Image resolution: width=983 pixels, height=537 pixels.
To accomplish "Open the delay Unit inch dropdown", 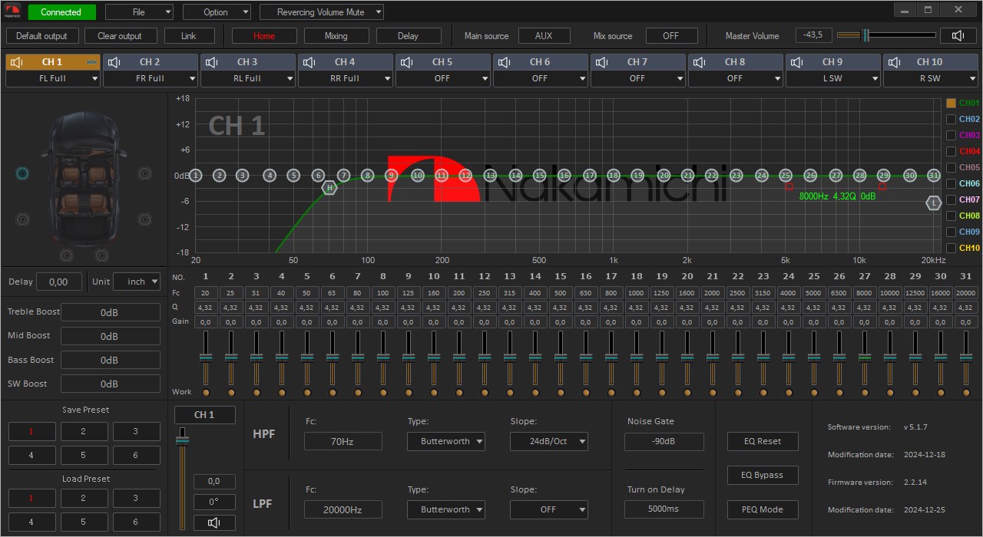I will pyautogui.click(x=137, y=282).
